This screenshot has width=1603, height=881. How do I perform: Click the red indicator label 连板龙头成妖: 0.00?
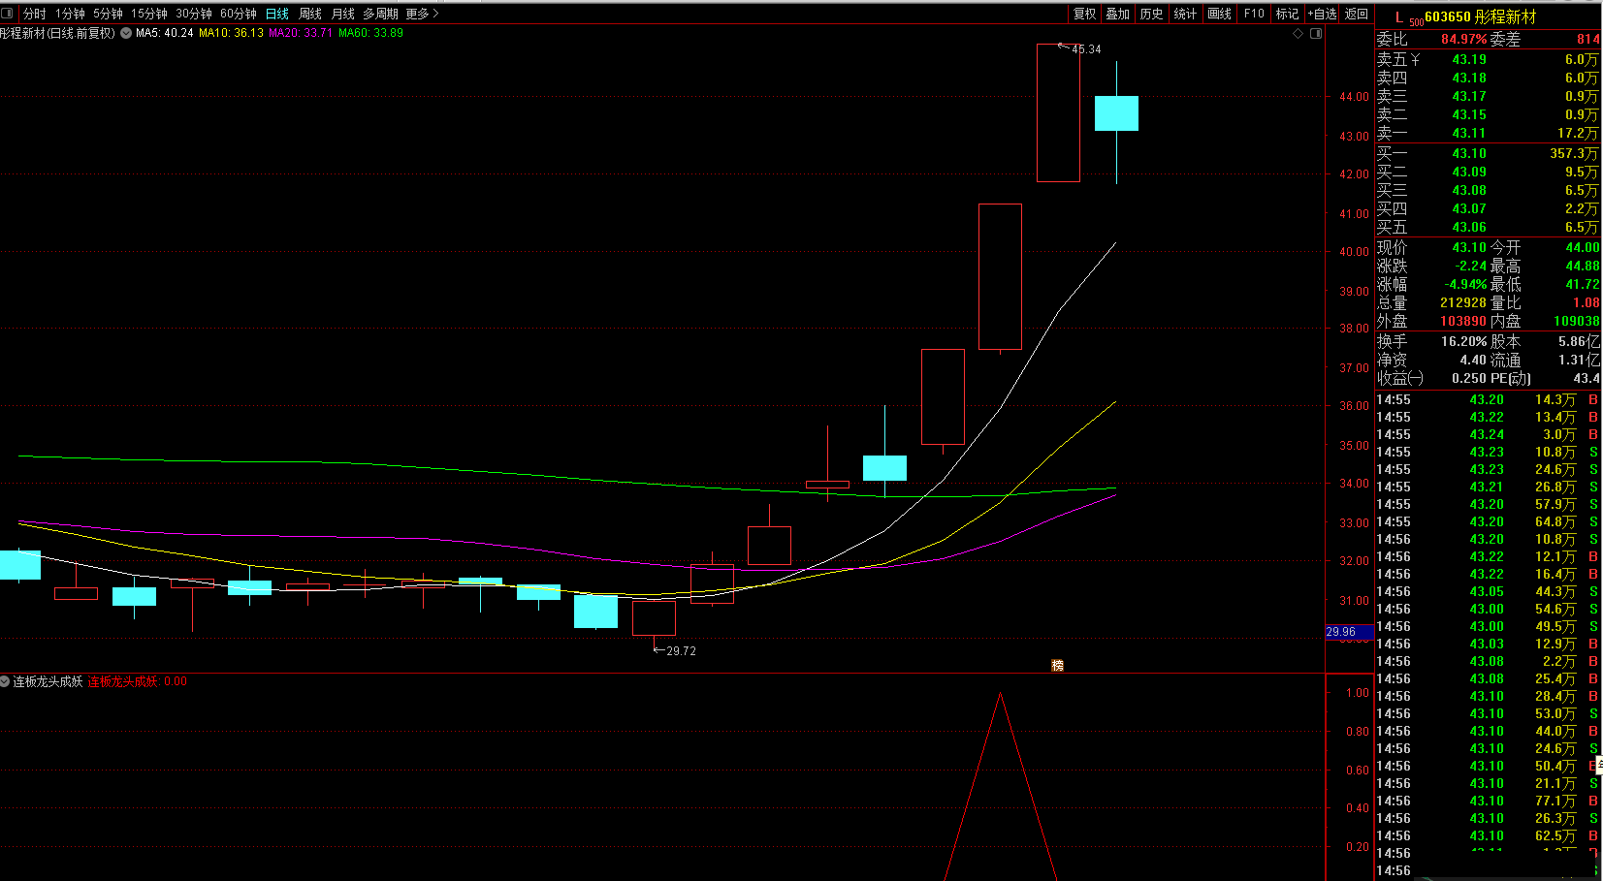tap(138, 681)
